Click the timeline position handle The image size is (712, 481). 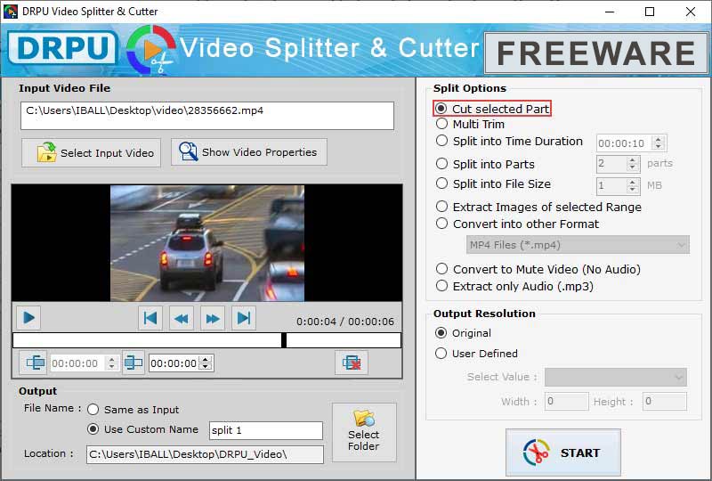coord(284,340)
